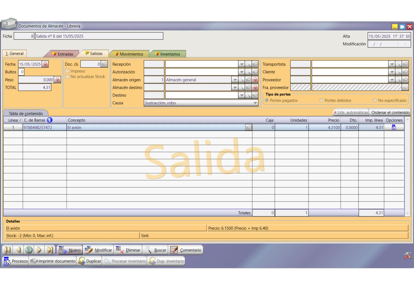Viewport: 414px width, 284px height.
Task: Click the lock icon beside Peso field
Action: coord(57,80)
